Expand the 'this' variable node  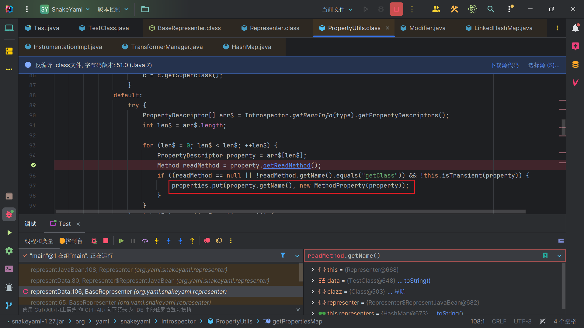point(313,270)
